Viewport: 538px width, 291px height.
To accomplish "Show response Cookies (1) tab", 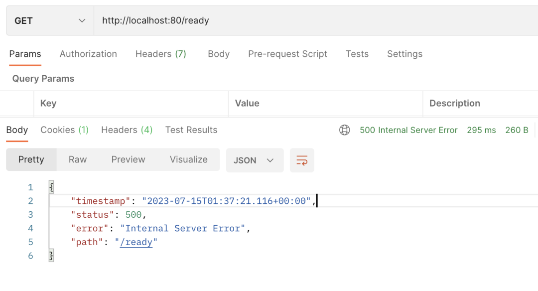I will click(64, 130).
